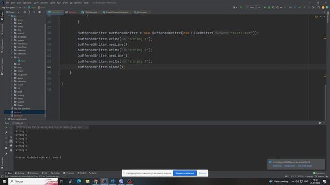Clear console output with the trash icon
This screenshot has width=330, height=185.
[11, 150]
